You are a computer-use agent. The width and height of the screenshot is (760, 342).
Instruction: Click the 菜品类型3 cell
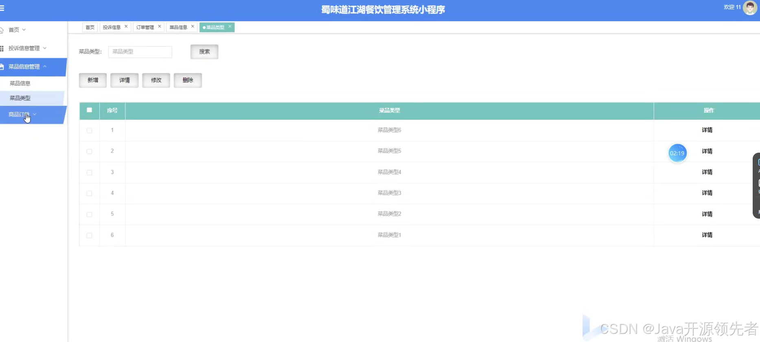(x=390, y=193)
